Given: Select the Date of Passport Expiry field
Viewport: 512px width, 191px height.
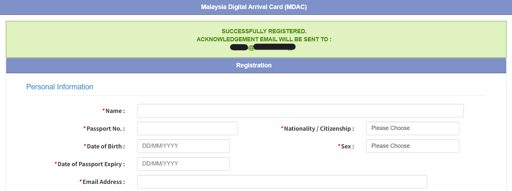Looking at the screenshot, I should pos(183,164).
